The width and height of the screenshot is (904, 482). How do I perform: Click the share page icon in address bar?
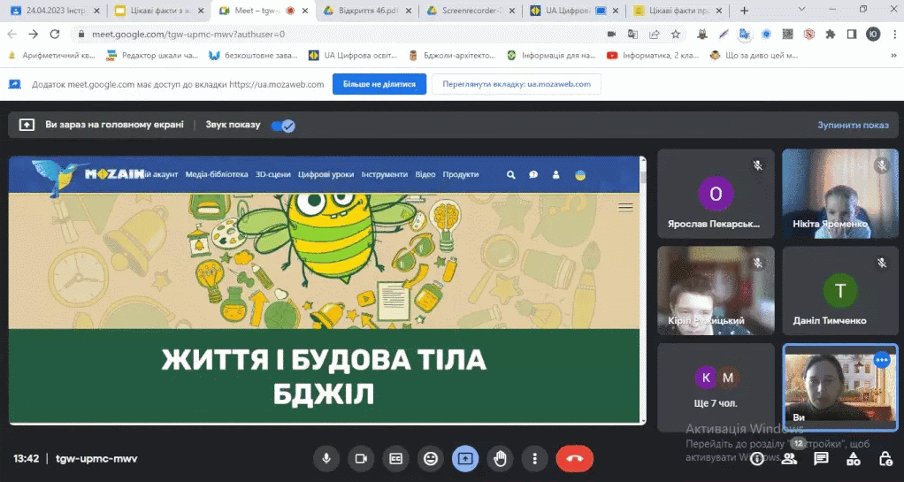point(654,34)
